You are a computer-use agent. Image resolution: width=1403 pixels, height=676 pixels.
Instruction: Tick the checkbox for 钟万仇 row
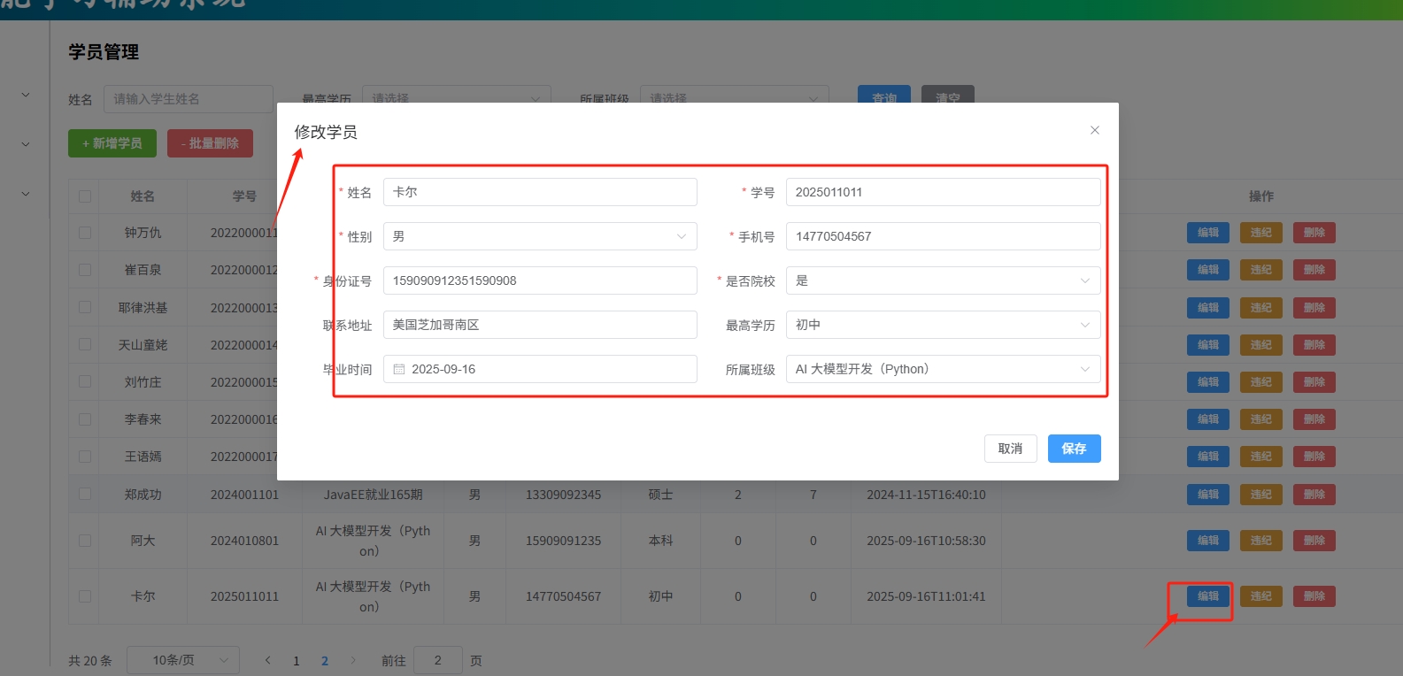(85, 233)
